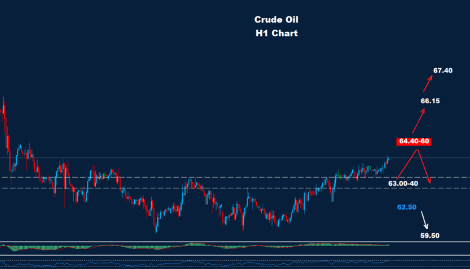Select the 67.40 price target label
The image size is (470, 269).
coord(442,71)
